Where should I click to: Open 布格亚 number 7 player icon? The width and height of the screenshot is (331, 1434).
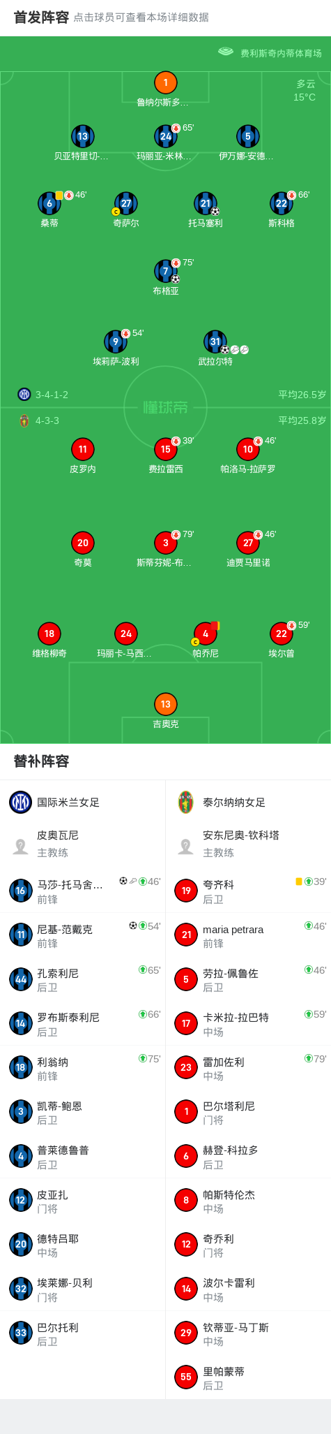pyautogui.click(x=165, y=271)
